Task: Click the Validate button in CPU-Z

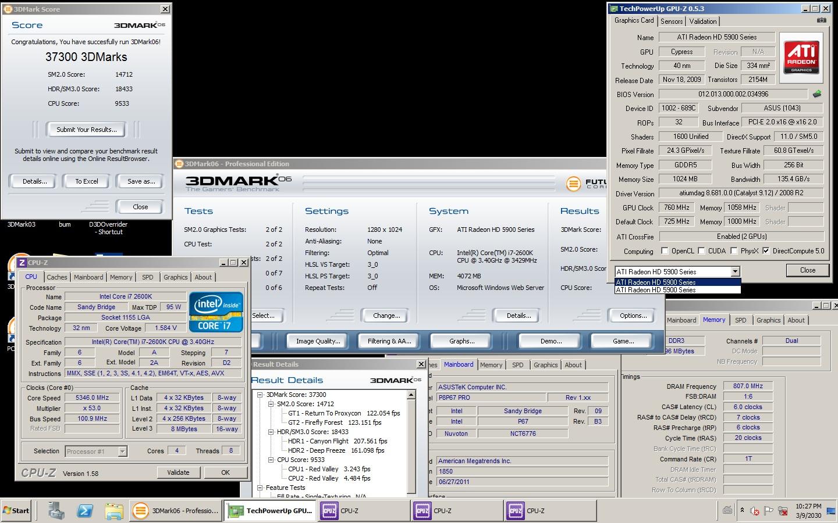Action: click(178, 472)
